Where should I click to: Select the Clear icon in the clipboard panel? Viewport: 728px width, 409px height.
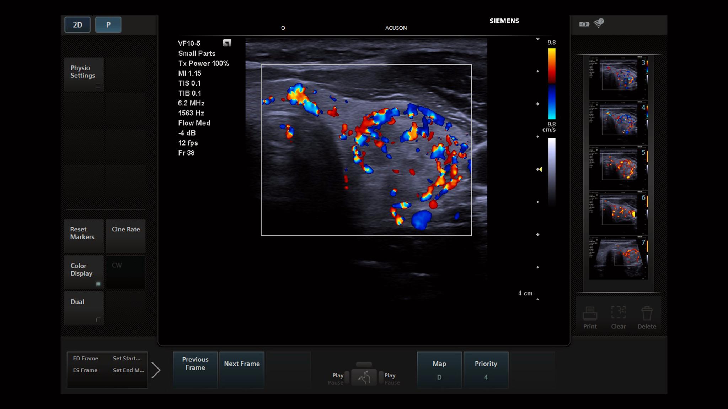(618, 316)
